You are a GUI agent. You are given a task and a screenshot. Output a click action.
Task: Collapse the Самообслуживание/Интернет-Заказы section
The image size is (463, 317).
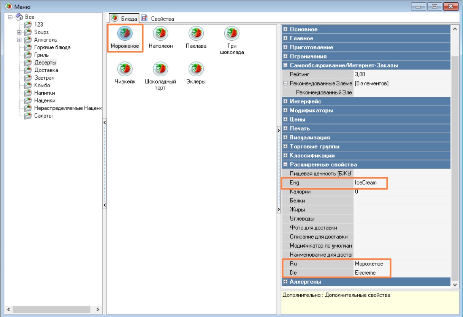285,65
